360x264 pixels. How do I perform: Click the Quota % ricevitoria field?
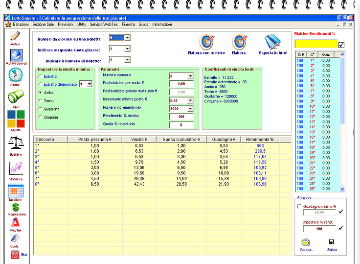tap(181, 125)
